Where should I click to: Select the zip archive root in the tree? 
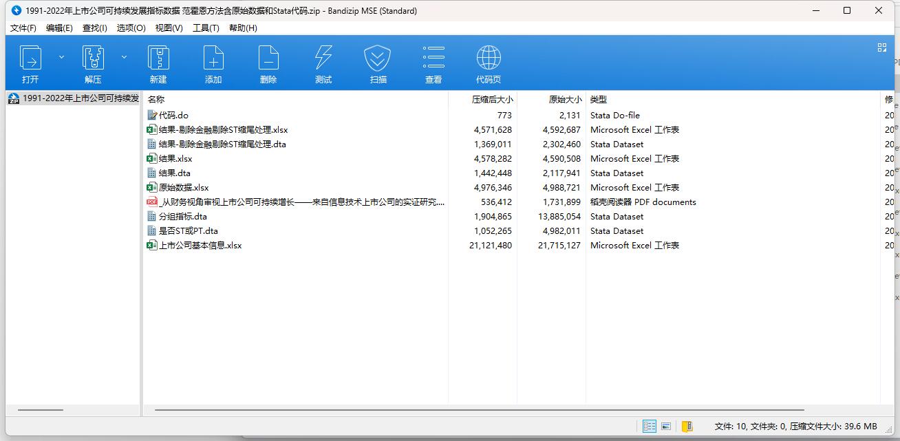73,98
